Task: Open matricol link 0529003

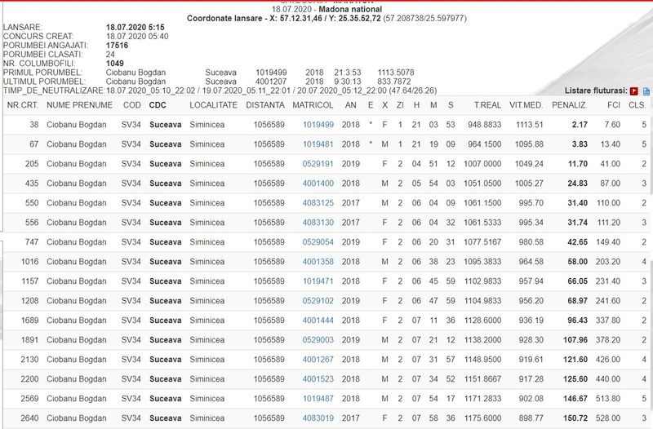Action: (x=318, y=340)
